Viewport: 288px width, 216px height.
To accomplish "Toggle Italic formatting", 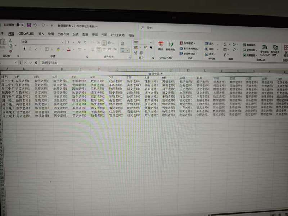I will [30, 49].
